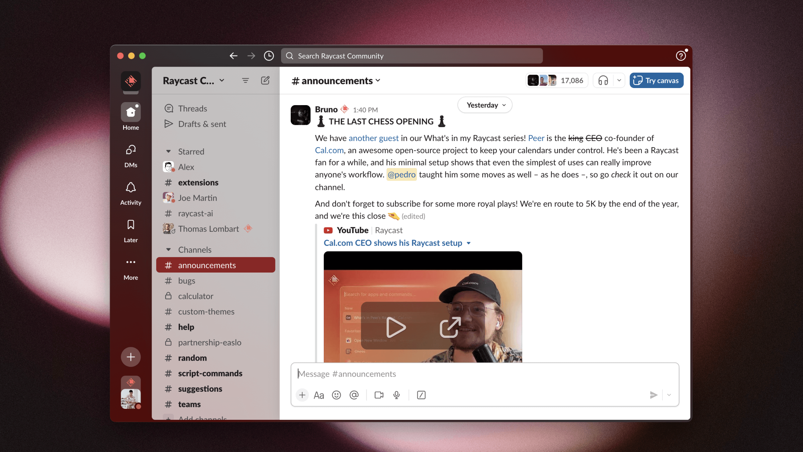Viewport: 803px width, 452px height.
Task: Select the Raycast workspace icon in the rail
Action: pyautogui.click(x=131, y=81)
